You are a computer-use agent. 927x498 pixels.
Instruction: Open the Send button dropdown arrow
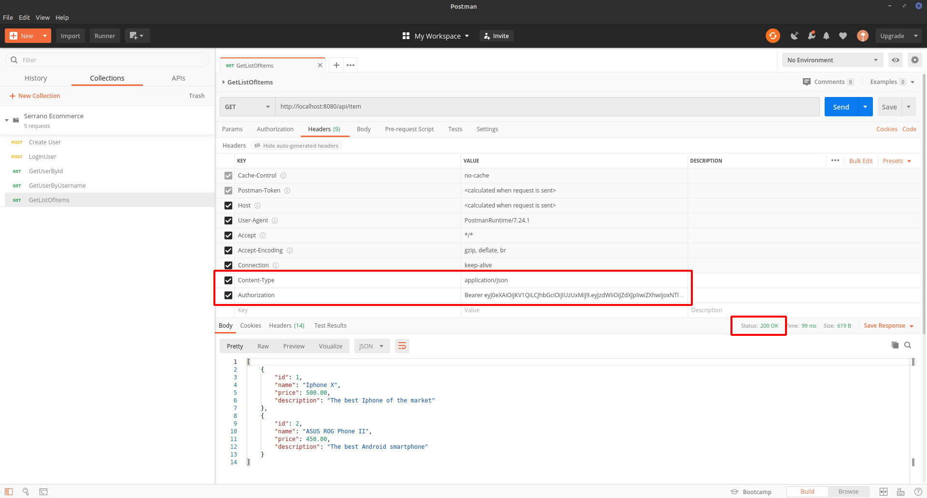pyautogui.click(x=865, y=107)
